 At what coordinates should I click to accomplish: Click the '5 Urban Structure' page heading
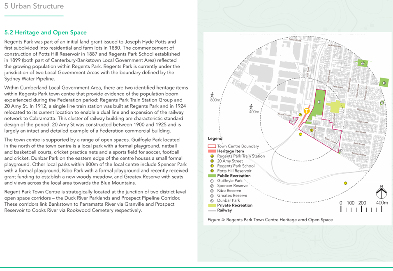click(34, 6)
